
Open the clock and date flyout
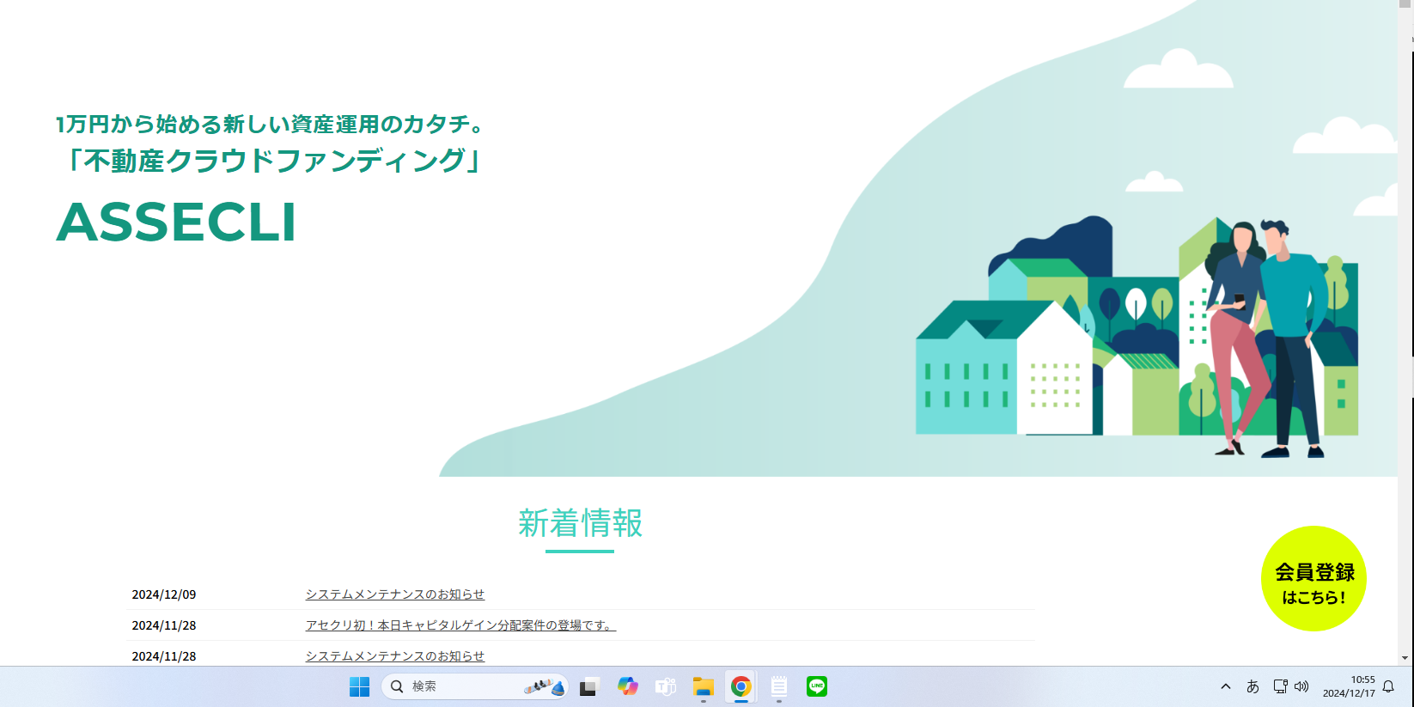pyautogui.click(x=1349, y=686)
